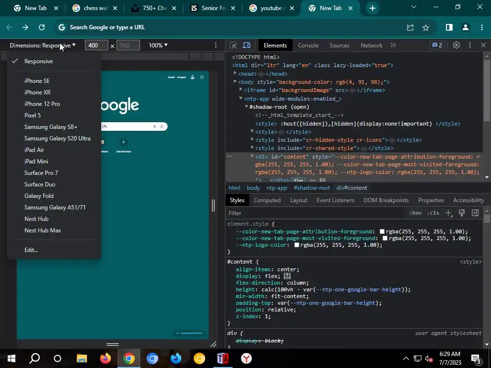This screenshot has width=491, height=368.
Task: Open DevTools customize three-dot menu
Action: click(x=470, y=45)
